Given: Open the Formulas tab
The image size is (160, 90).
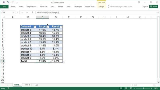Looking at the screenshot, I should [x=43, y=6].
